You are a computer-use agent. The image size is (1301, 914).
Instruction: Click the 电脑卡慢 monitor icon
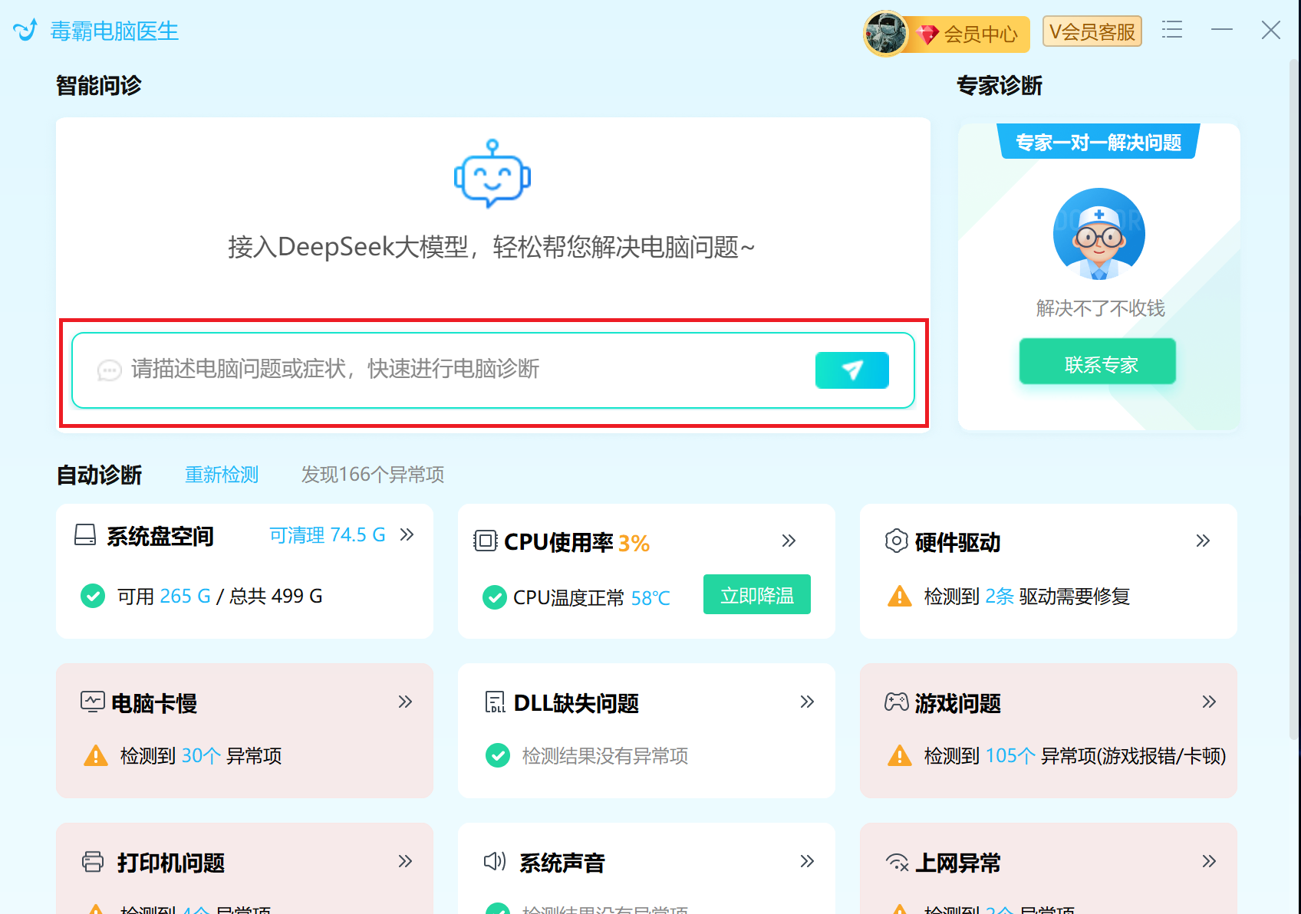[93, 702]
